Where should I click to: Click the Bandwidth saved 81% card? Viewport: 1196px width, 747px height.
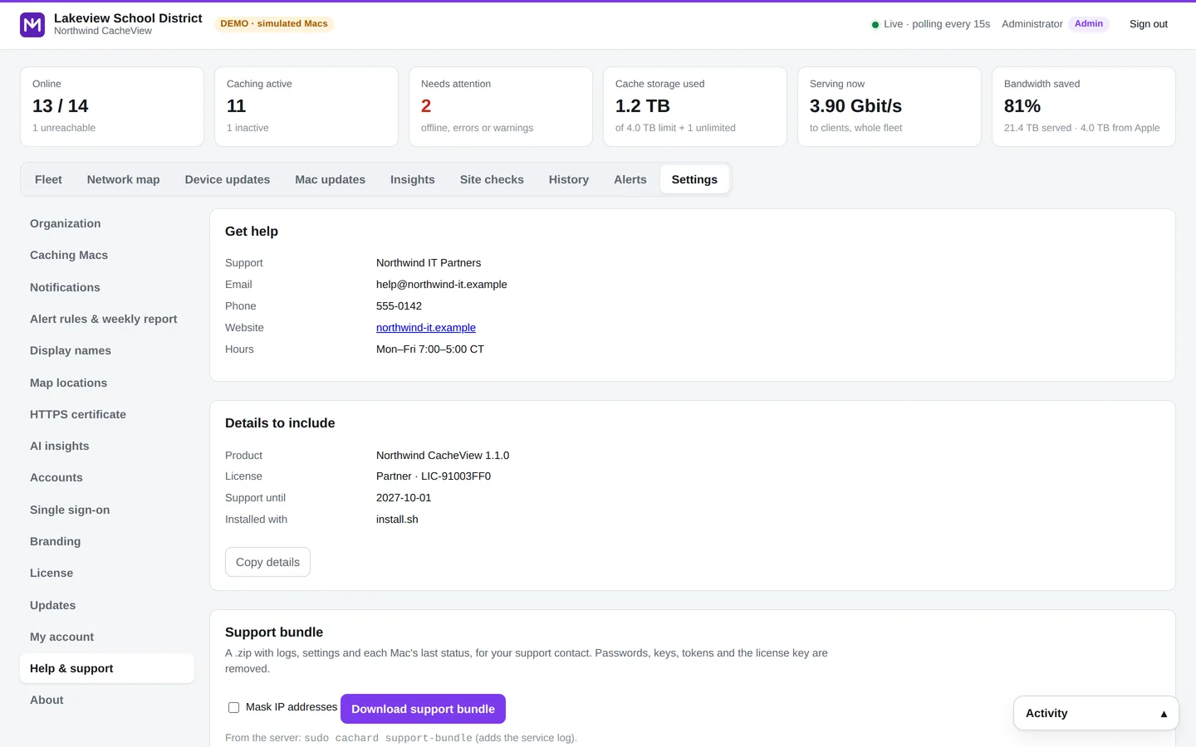(x=1084, y=107)
